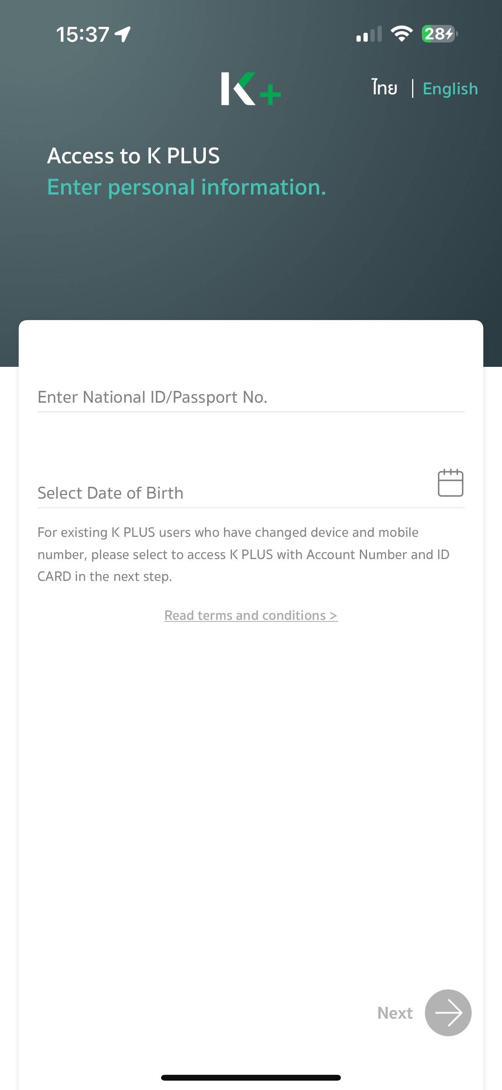Tap the battery charging indicator
The image size is (502, 1090).
click(x=439, y=34)
